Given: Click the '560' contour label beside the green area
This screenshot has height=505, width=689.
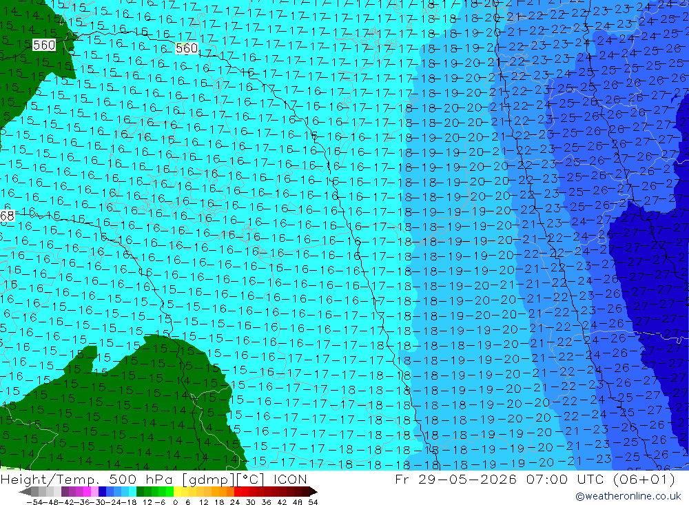Looking at the screenshot, I should (44, 45).
